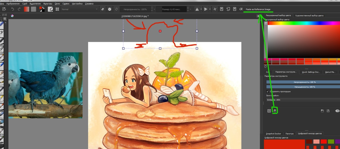340x149 pixels.
Task: Toggle vertical mirror tool
Action: pos(206,9)
